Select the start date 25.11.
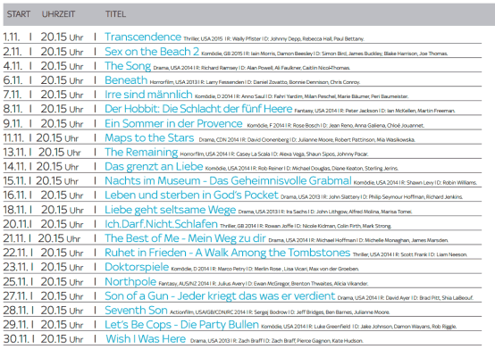Image resolution: width=495 pixels, height=349 pixels. tap(16, 281)
